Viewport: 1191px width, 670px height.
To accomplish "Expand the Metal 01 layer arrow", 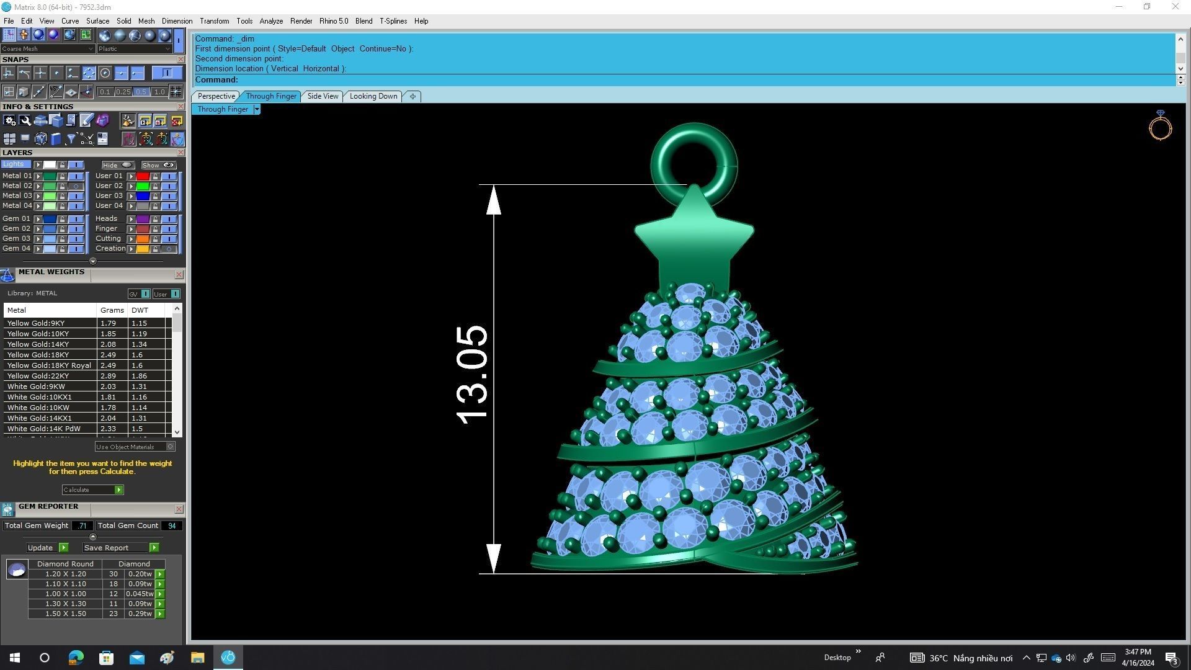I will 38,176.
